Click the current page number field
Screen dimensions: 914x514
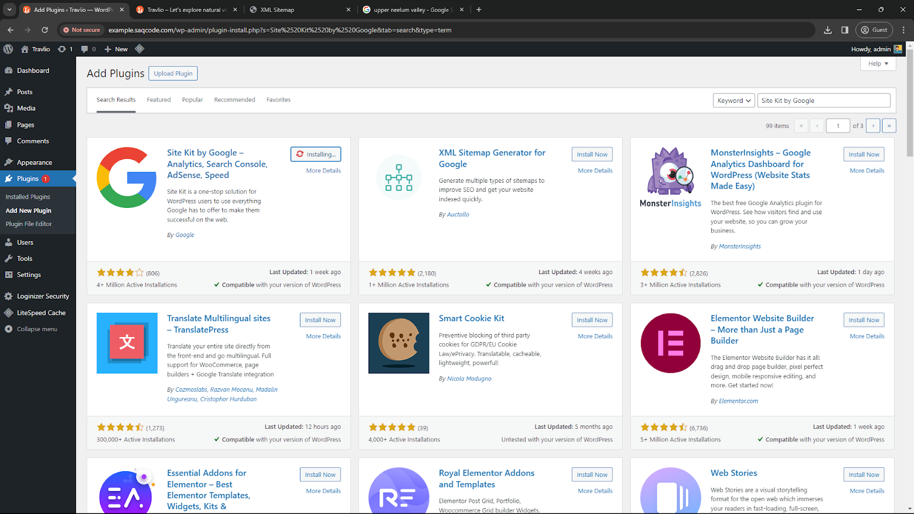(x=838, y=126)
